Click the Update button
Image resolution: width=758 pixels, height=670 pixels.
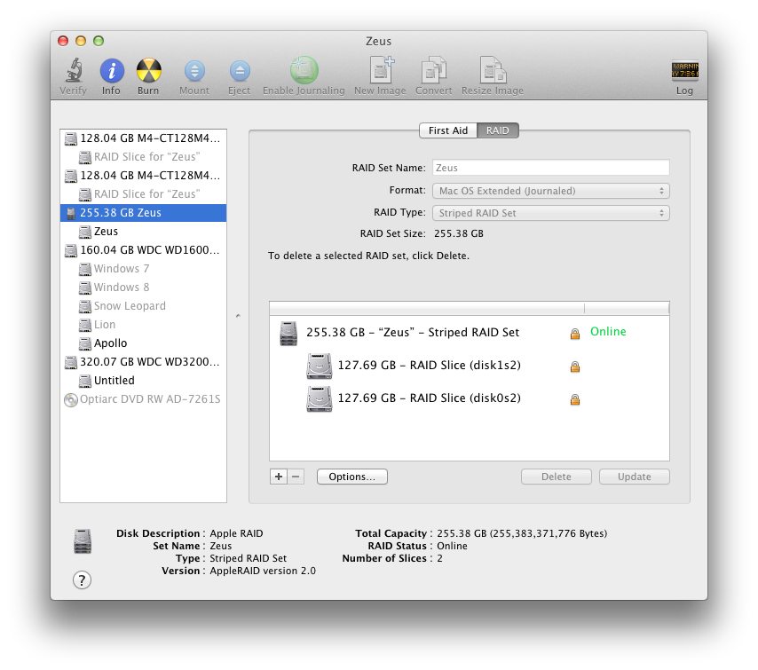pyautogui.click(x=635, y=477)
